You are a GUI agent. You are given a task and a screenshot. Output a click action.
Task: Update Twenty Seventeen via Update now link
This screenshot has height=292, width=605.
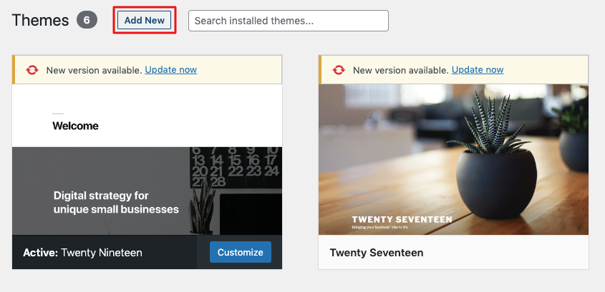478,70
